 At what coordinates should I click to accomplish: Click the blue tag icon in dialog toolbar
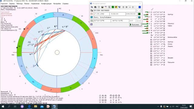coord(119,7)
